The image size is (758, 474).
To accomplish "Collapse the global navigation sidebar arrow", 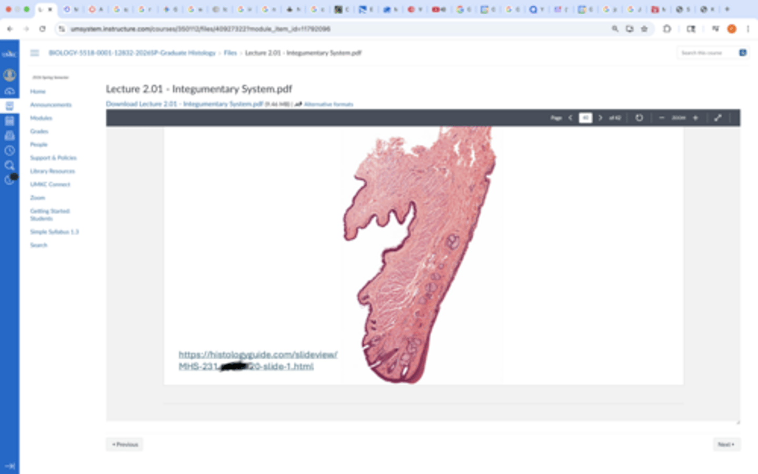I will point(9,466).
